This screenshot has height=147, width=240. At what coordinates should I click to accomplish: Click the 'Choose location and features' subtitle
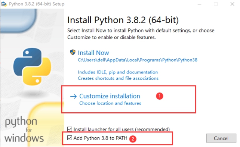pyautogui.click(x=110, y=103)
